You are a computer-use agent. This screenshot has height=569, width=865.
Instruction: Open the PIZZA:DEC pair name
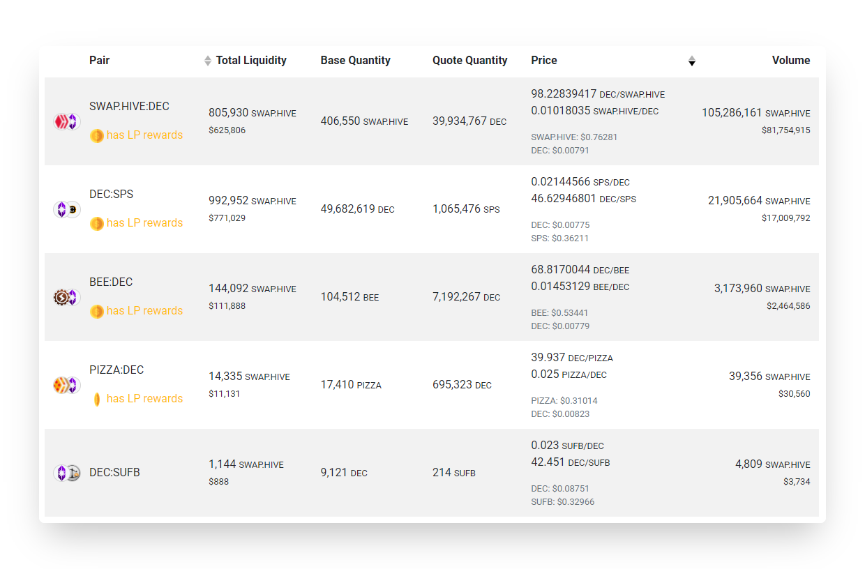116,370
